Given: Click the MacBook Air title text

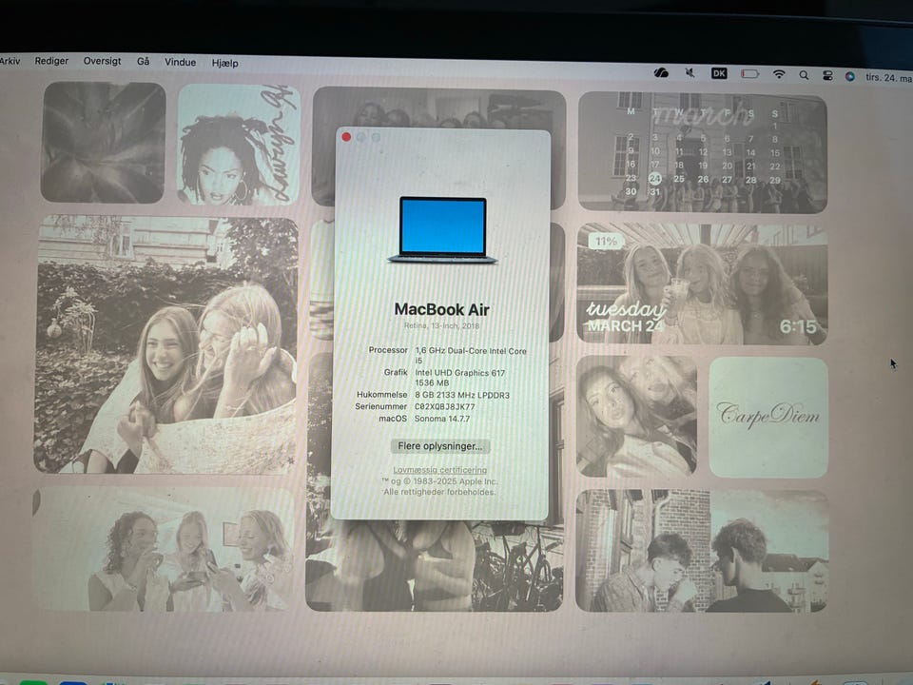Looking at the screenshot, I should pyautogui.click(x=442, y=309).
